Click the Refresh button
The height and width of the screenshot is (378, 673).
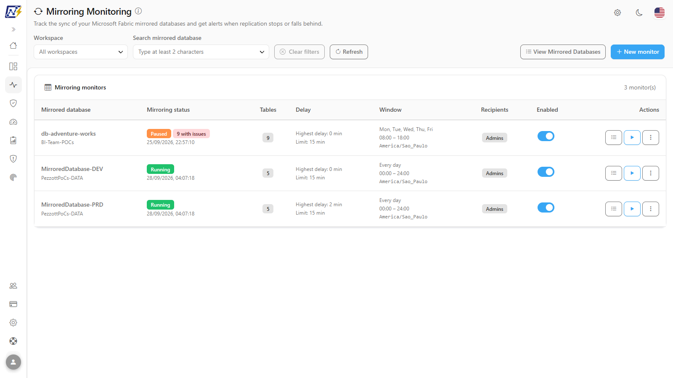[x=349, y=52]
